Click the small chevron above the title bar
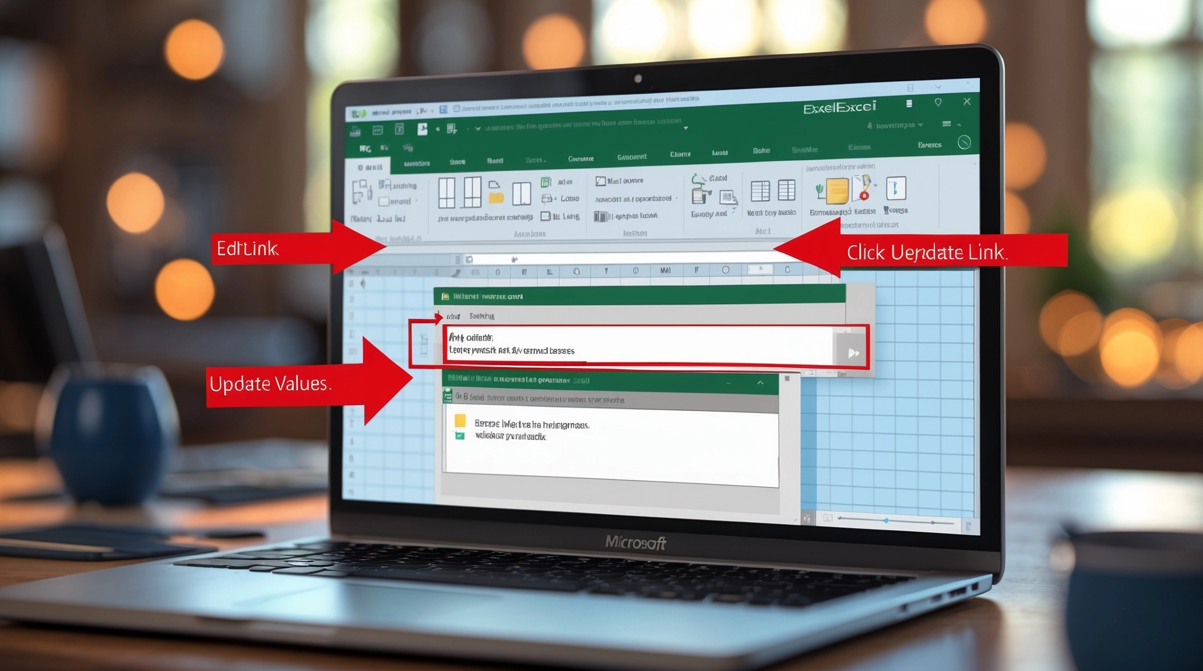This screenshot has height=671, width=1203. tap(938, 87)
